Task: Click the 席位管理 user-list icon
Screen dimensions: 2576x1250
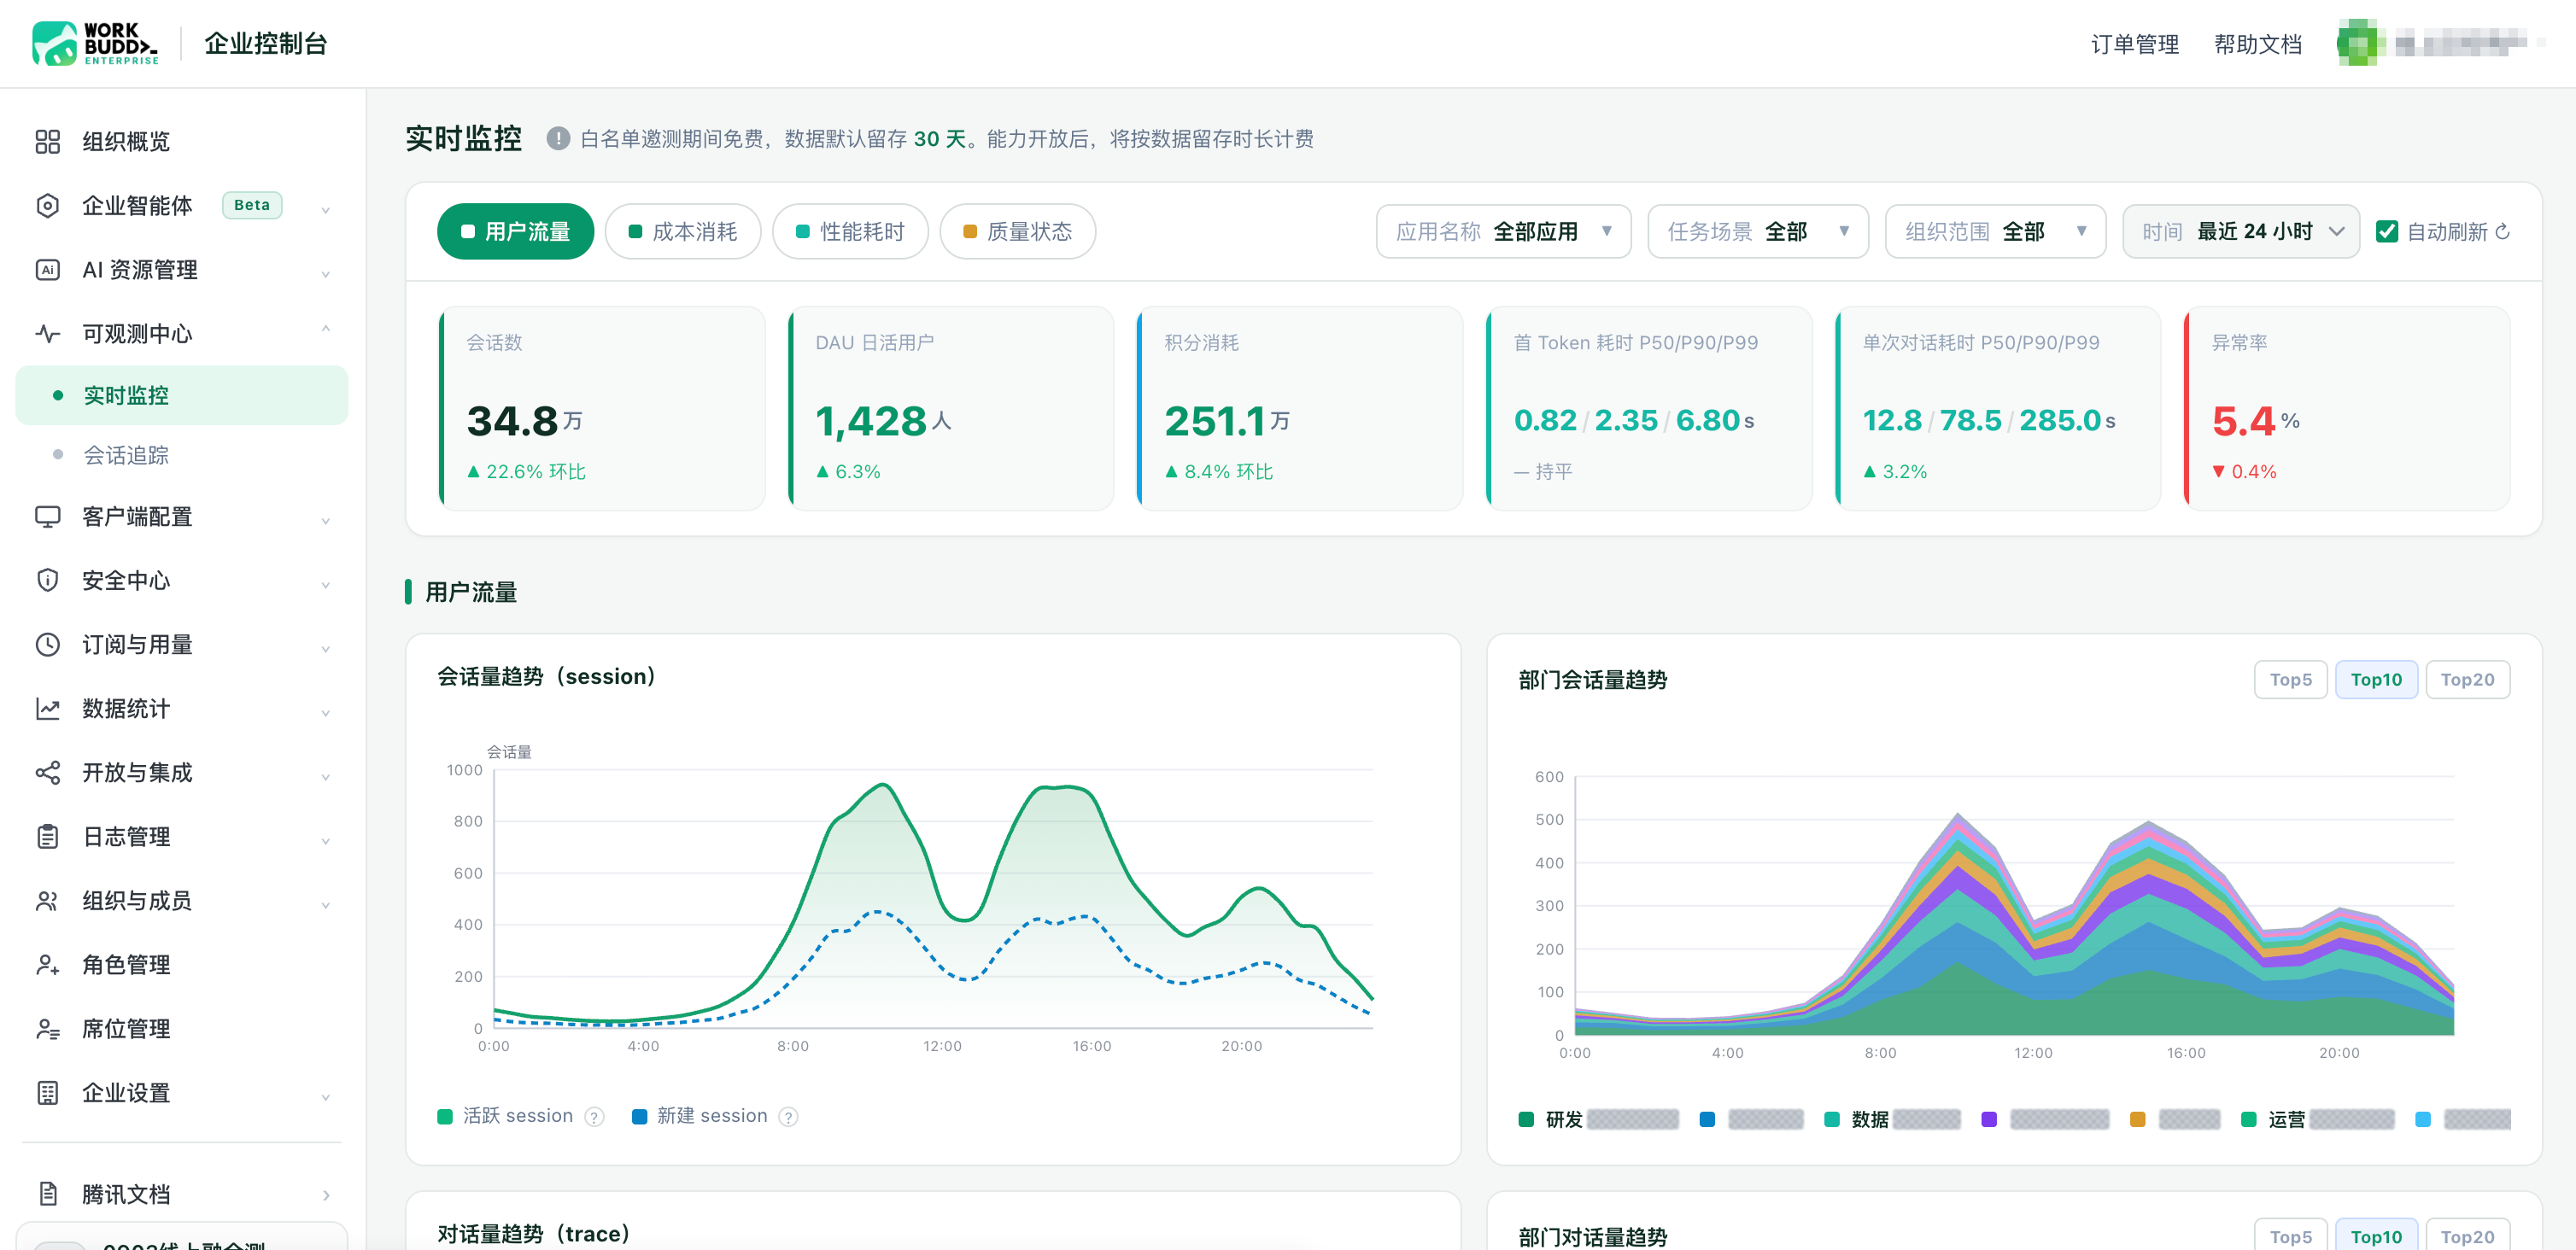Action: click(x=47, y=1029)
